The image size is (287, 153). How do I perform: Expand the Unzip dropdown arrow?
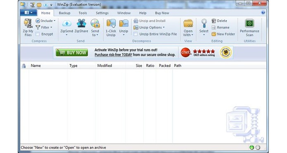[123, 35]
